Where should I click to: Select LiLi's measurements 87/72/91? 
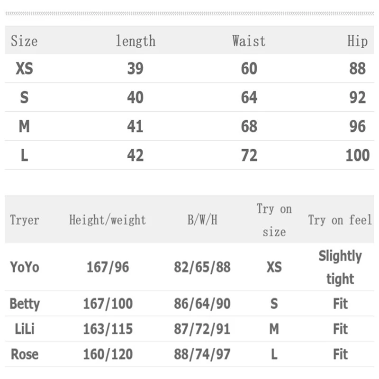202,329
